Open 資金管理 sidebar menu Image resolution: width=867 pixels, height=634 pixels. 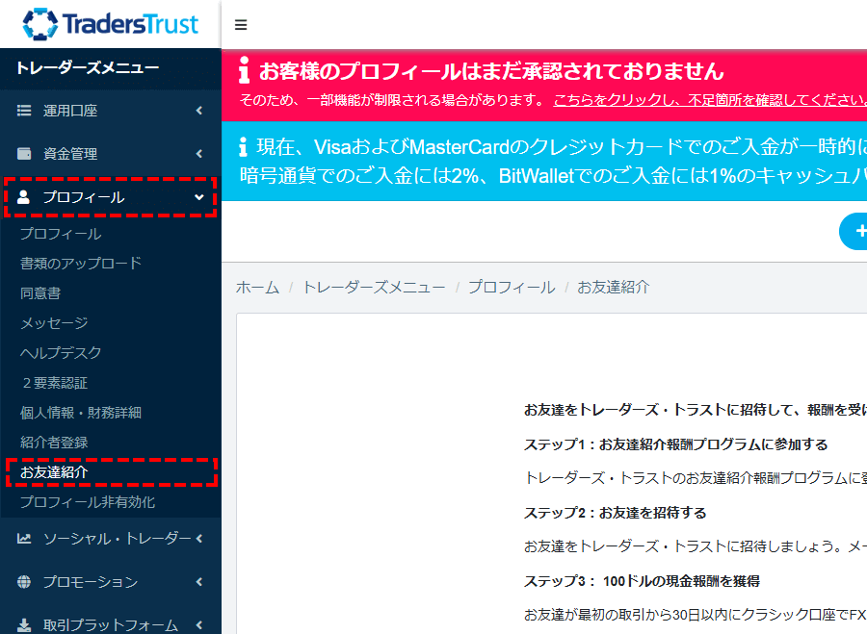[111, 154]
